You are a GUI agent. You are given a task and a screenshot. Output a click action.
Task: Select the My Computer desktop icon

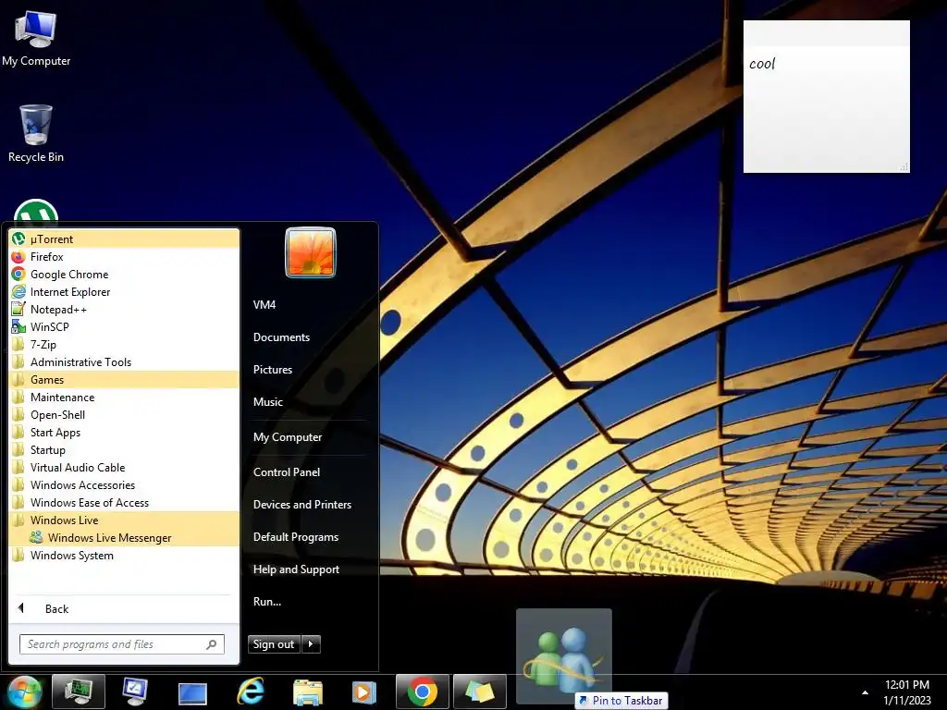(36, 39)
